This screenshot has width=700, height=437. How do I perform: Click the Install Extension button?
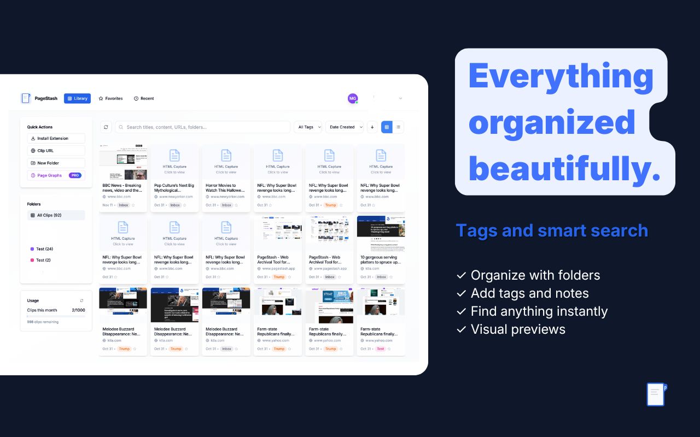[56, 138]
